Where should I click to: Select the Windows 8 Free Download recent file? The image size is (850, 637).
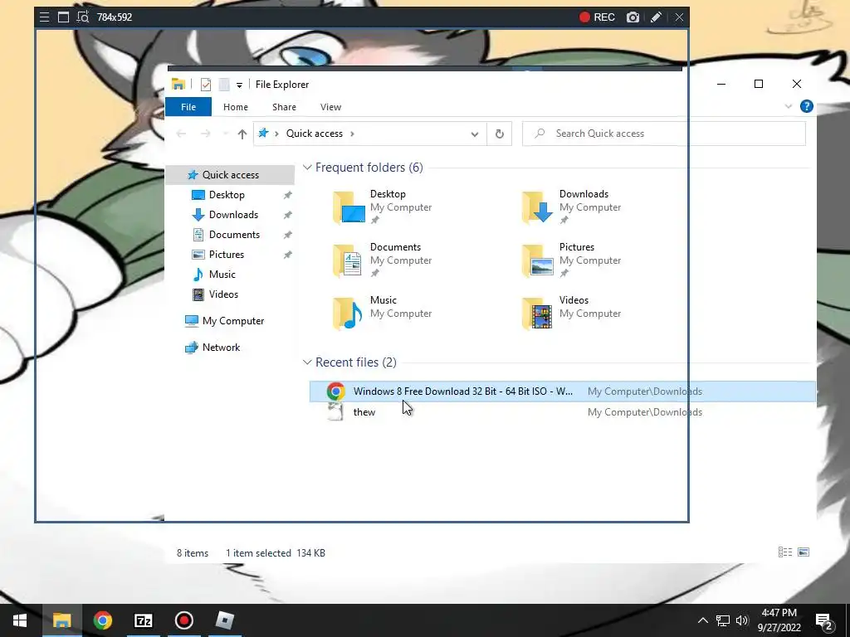coord(562,391)
